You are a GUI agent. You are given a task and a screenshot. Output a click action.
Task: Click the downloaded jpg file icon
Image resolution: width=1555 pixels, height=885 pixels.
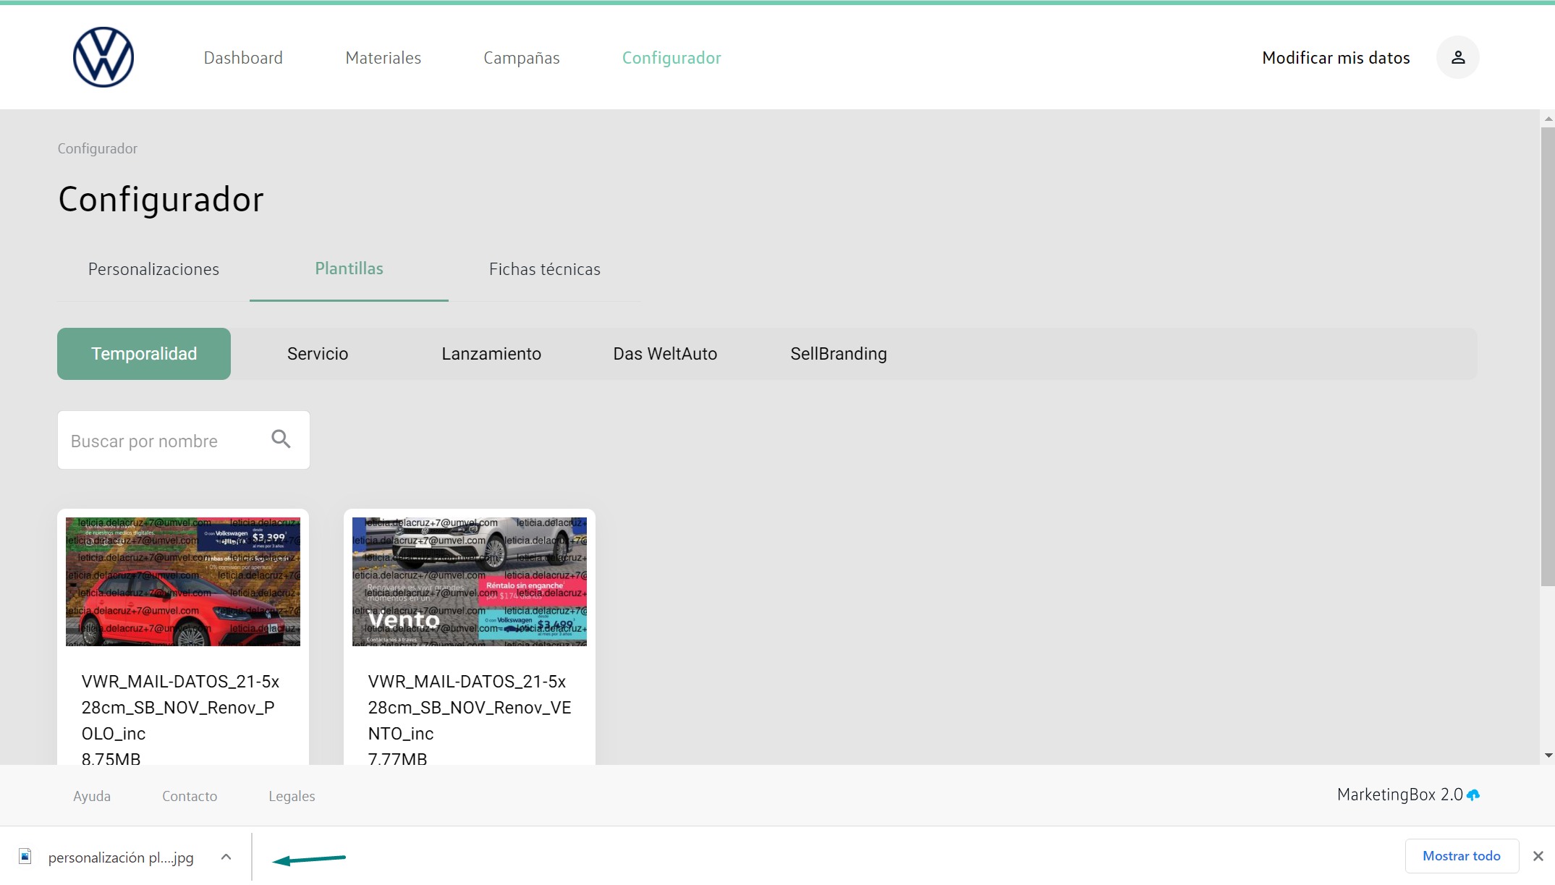[x=25, y=857]
